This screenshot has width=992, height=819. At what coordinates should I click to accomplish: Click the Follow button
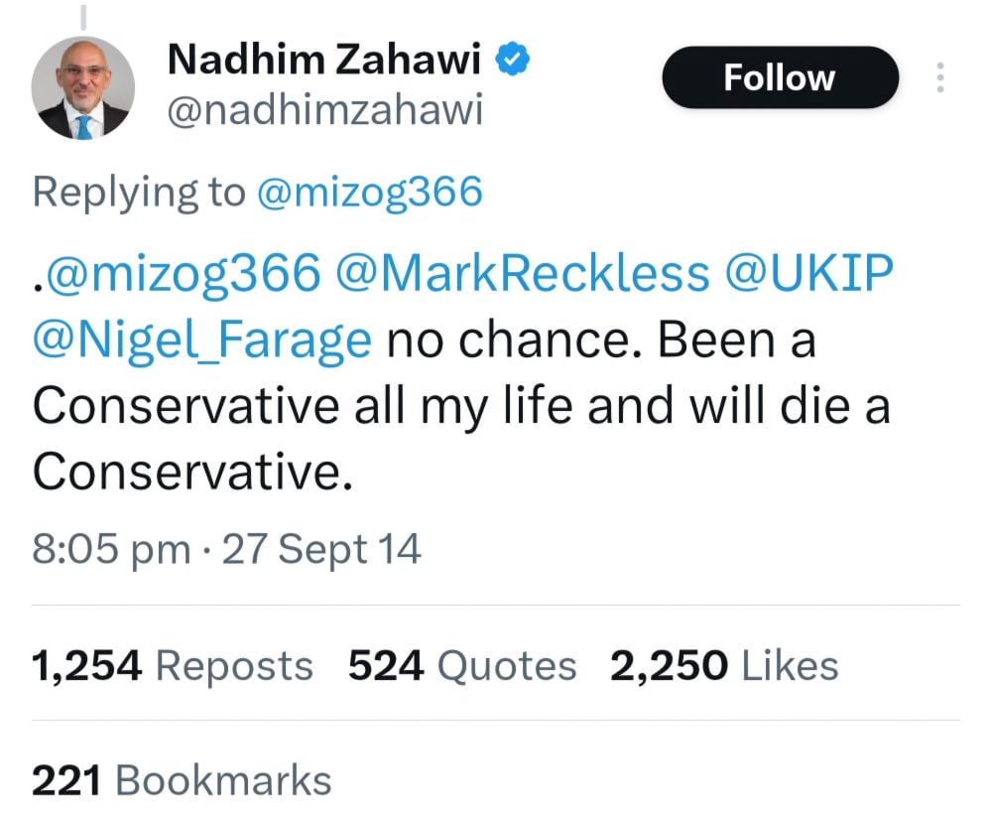tap(780, 78)
